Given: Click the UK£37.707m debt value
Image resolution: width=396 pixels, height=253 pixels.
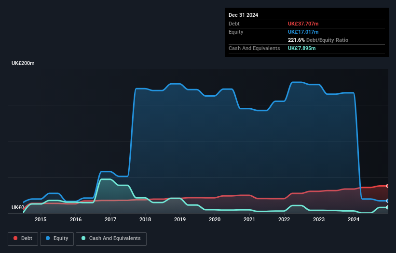Looking at the screenshot, I should [x=303, y=24].
